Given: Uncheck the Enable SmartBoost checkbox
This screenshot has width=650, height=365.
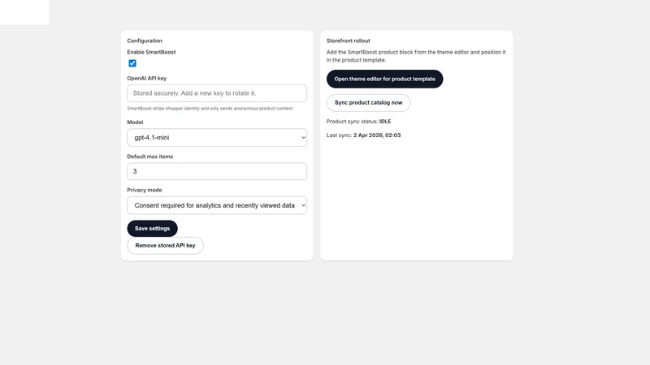Looking at the screenshot, I should pos(132,63).
